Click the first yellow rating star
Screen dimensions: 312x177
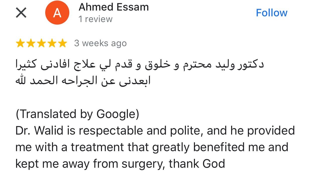tap(20, 43)
